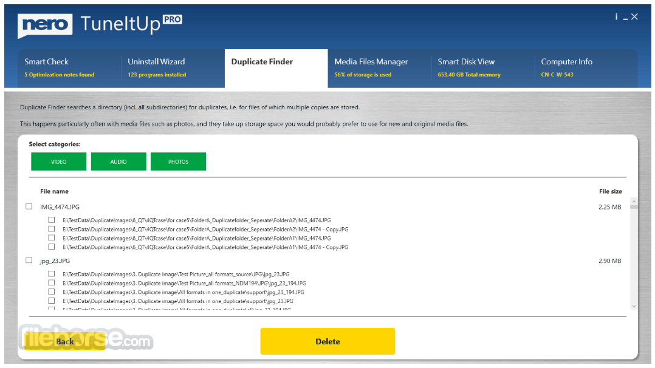
Task: Show the Computer Info tab
Action: pyautogui.click(x=586, y=68)
